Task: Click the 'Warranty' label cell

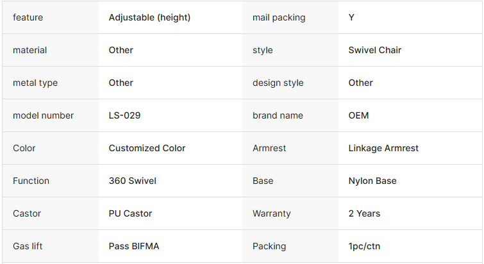Action: point(272,213)
